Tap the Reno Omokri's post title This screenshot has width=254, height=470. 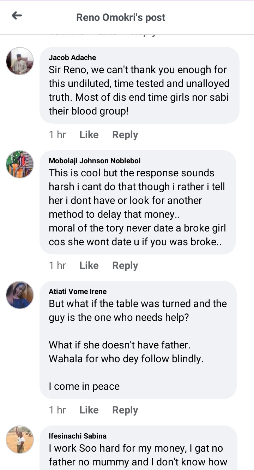[121, 17]
